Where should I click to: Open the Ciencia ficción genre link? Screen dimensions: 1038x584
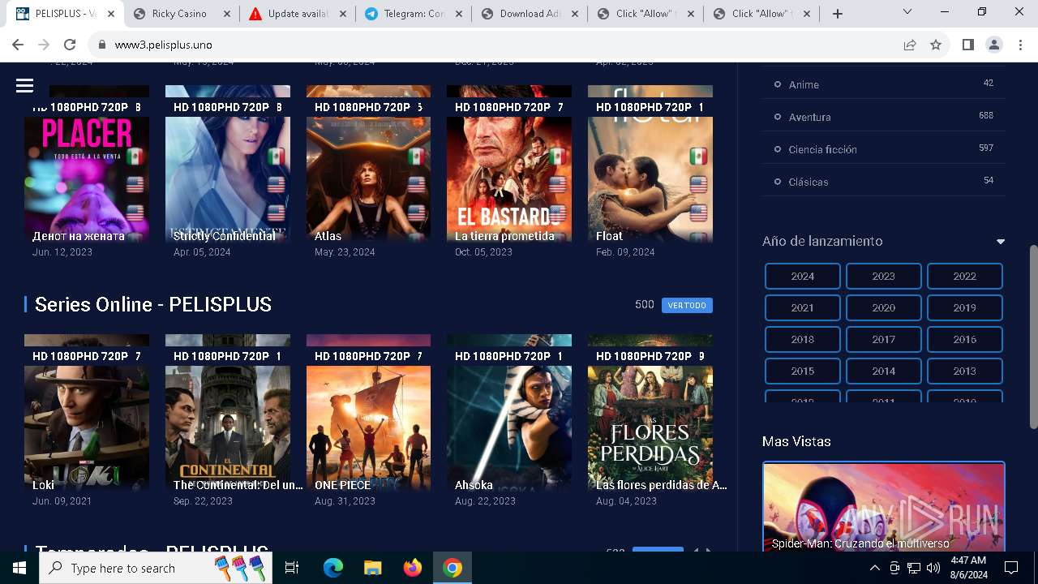tap(822, 149)
